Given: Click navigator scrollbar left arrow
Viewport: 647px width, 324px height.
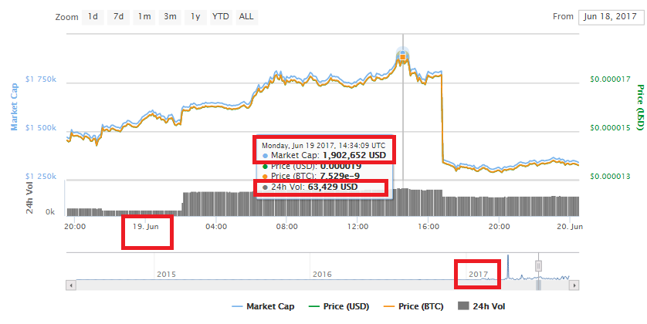Looking at the screenshot, I should point(71,285).
